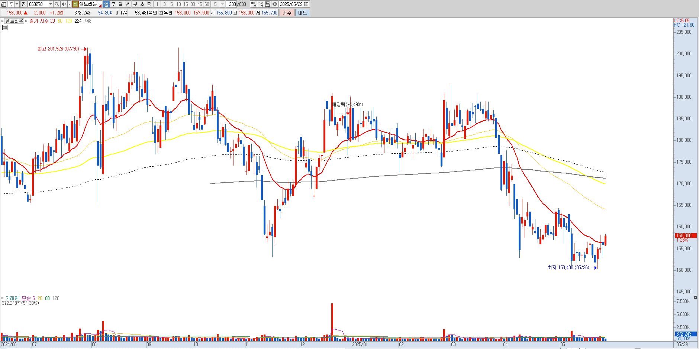Click the 최저 150,400 (05/26) annotation
The image size is (699, 349).
568,267
